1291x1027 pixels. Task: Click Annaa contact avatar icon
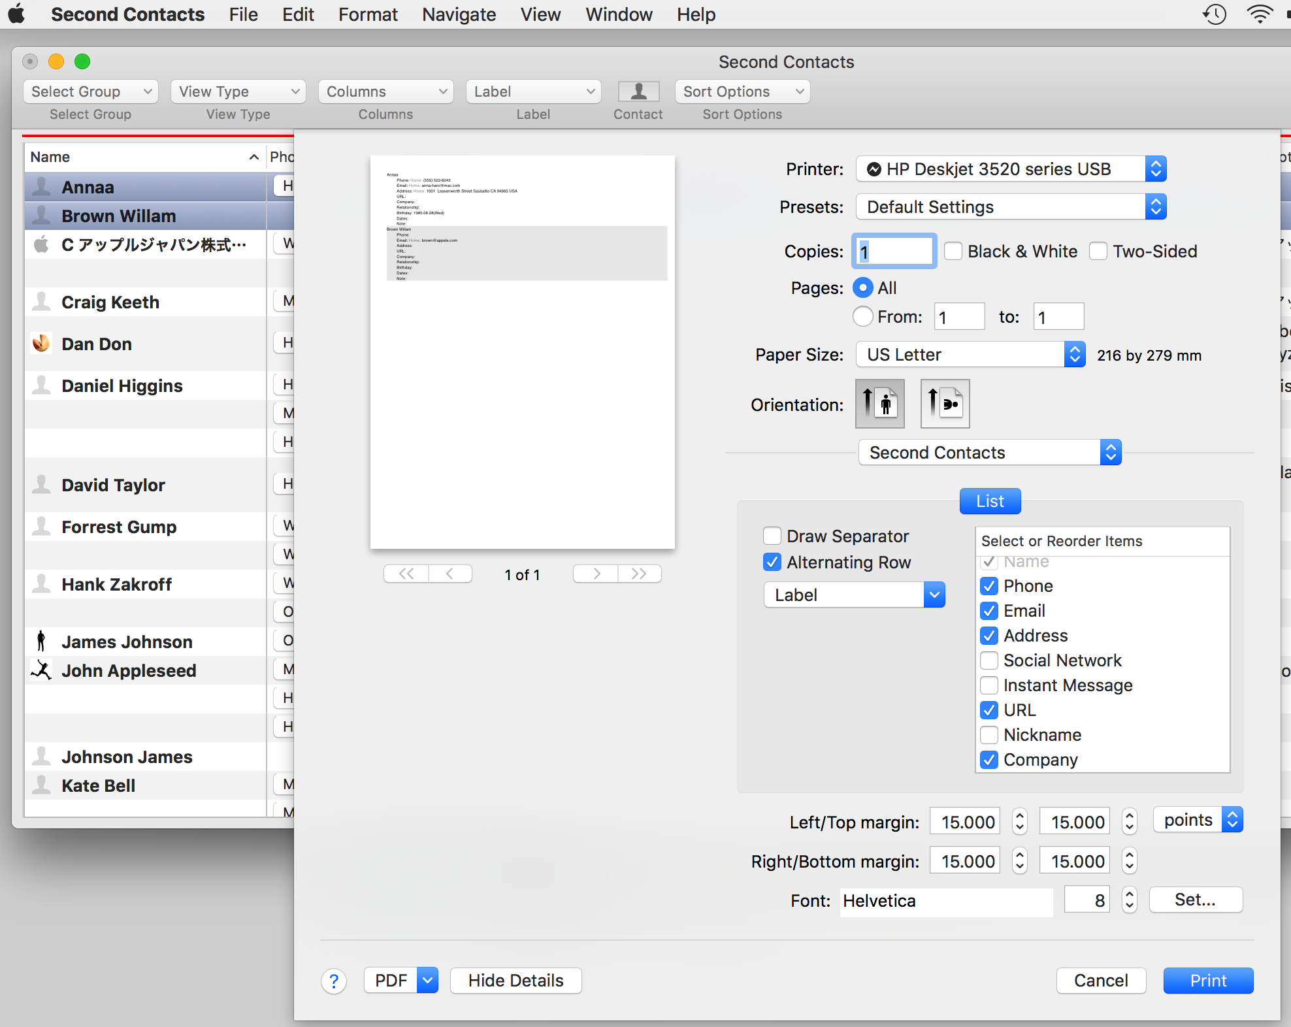pyautogui.click(x=42, y=187)
